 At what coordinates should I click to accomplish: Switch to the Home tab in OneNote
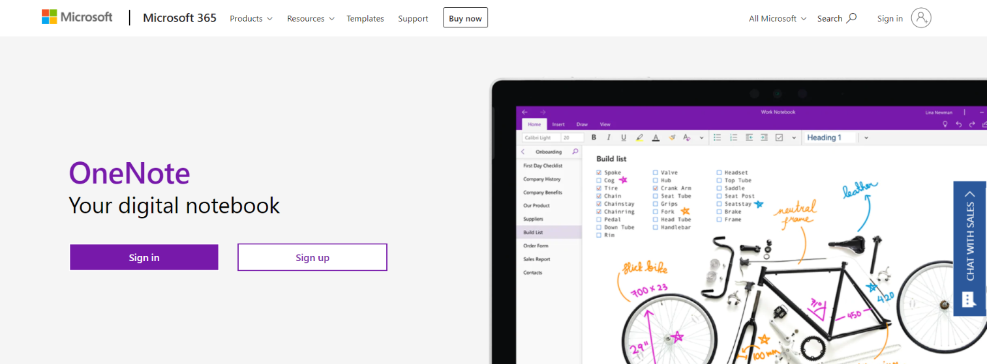pos(534,124)
